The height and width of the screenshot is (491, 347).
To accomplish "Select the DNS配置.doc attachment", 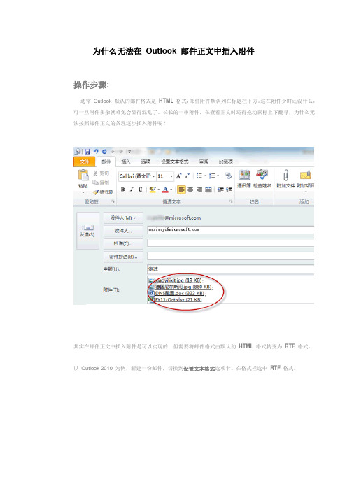I will pyautogui.click(x=177, y=293).
